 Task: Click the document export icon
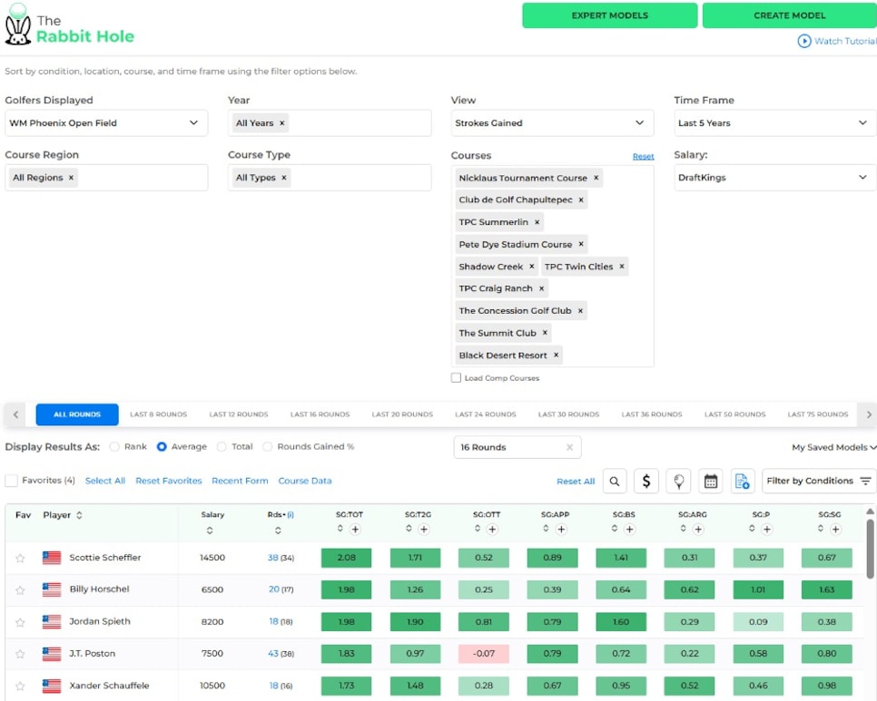point(742,482)
